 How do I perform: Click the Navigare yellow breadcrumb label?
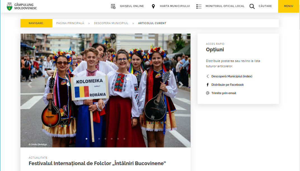click(x=36, y=23)
